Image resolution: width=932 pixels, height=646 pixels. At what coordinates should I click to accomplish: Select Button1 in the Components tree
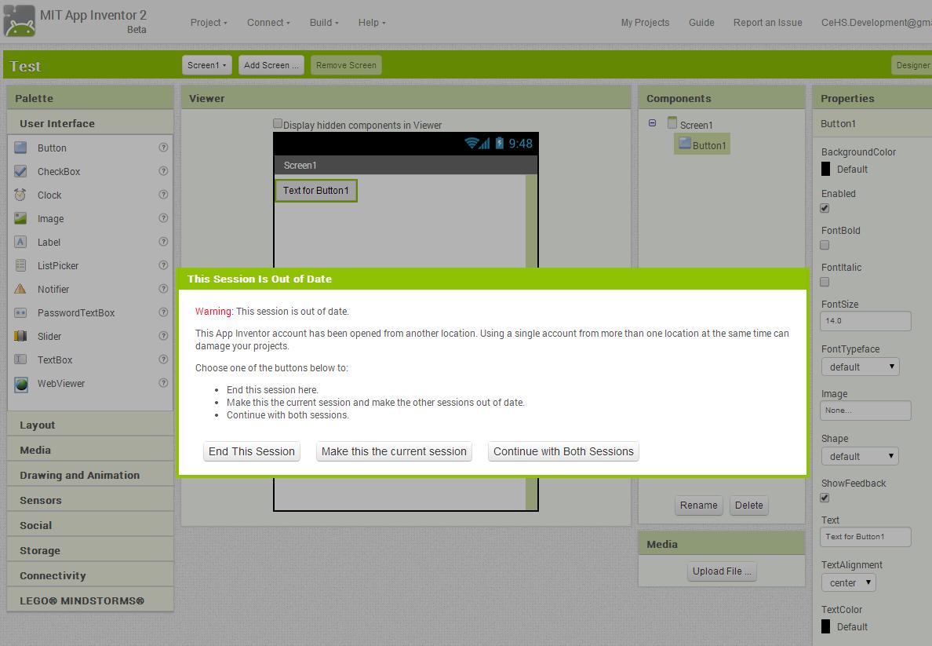pos(702,144)
